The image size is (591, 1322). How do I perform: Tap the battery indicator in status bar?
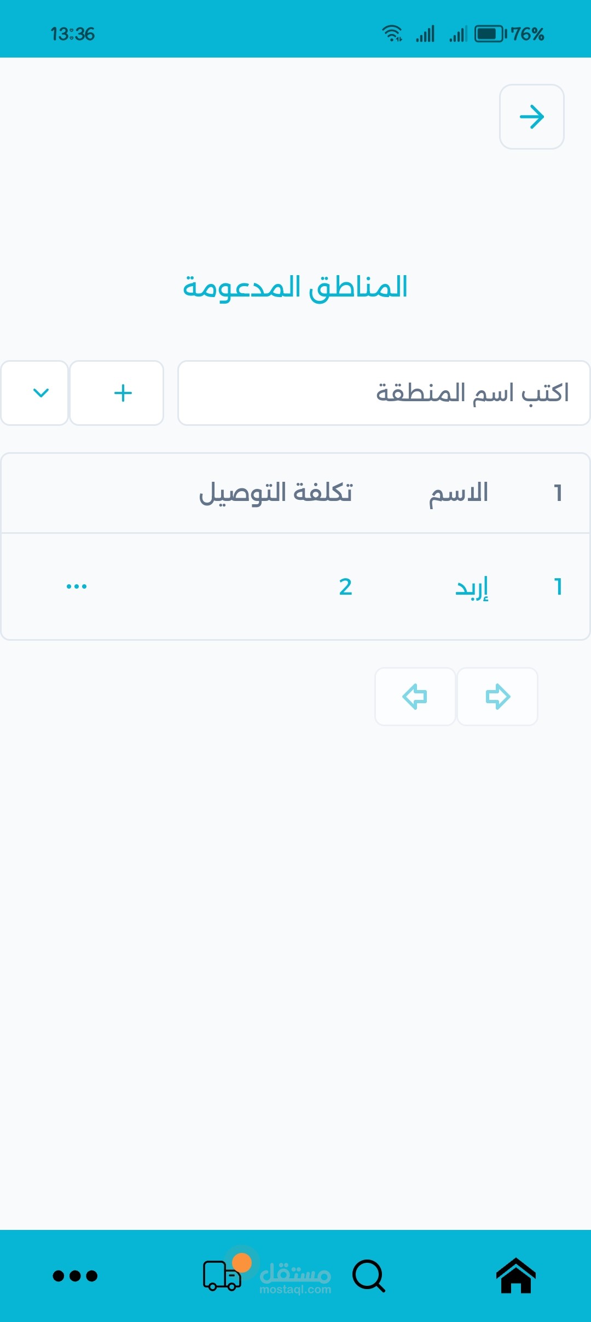tap(490, 34)
